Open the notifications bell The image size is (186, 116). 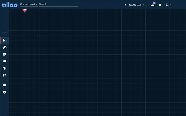pyautogui.click(x=160, y=5)
